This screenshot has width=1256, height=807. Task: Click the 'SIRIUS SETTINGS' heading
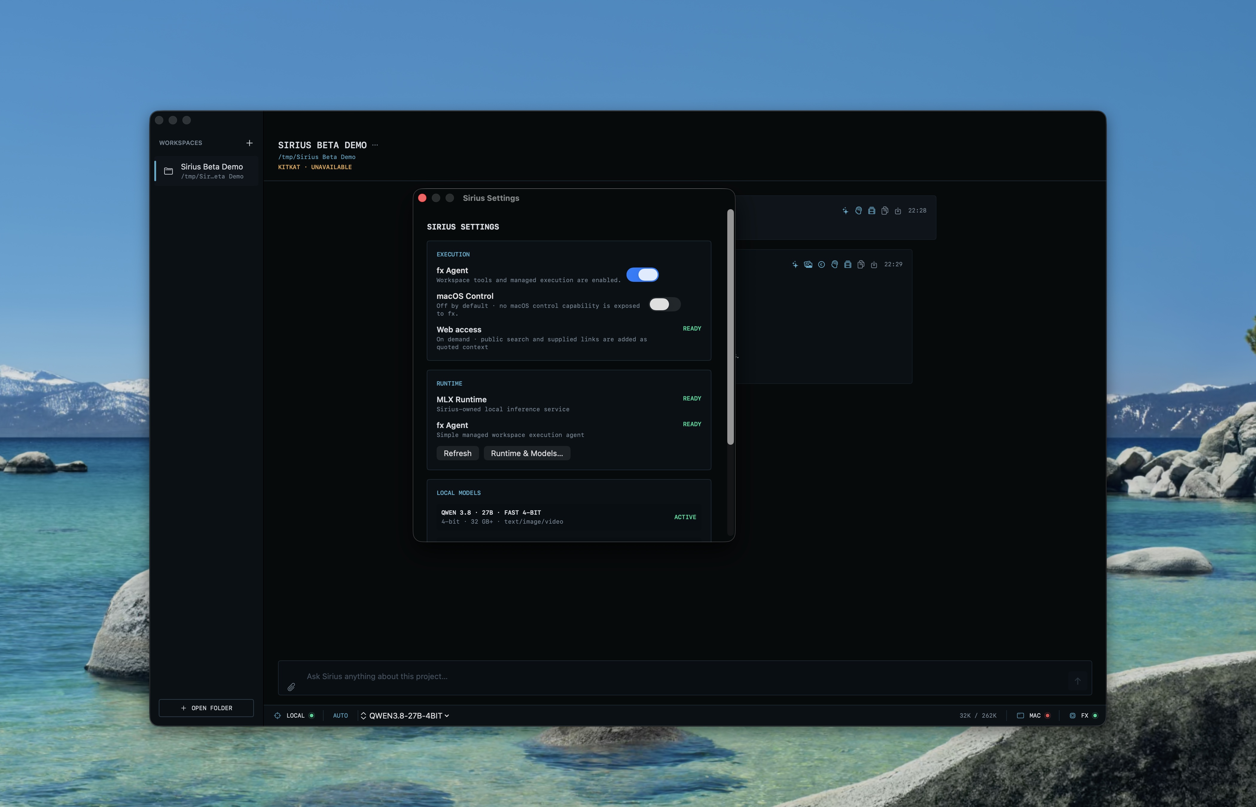463,227
